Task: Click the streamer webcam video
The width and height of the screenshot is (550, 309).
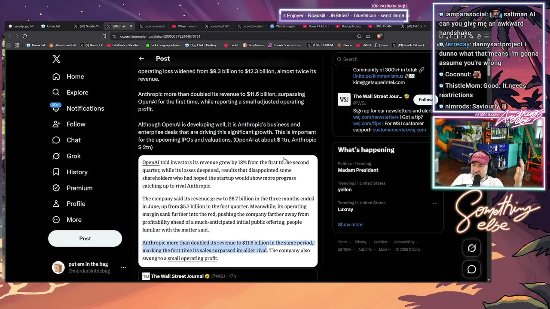Action: pos(489,152)
